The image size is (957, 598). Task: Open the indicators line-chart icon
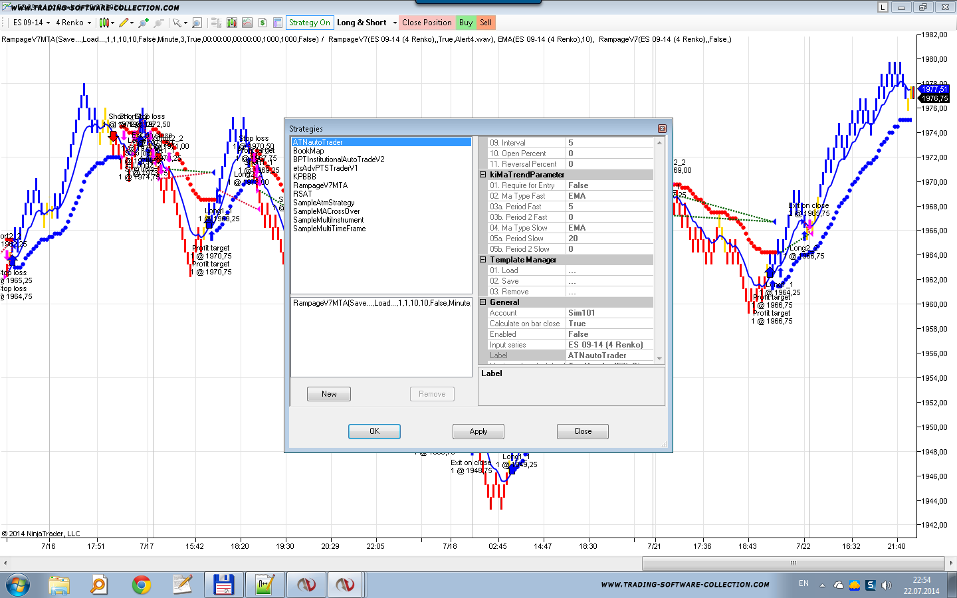point(247,23)
